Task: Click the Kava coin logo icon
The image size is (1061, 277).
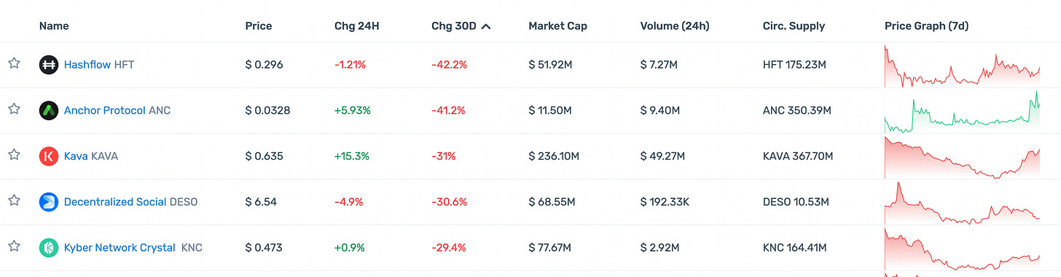Action: (48, 156)
